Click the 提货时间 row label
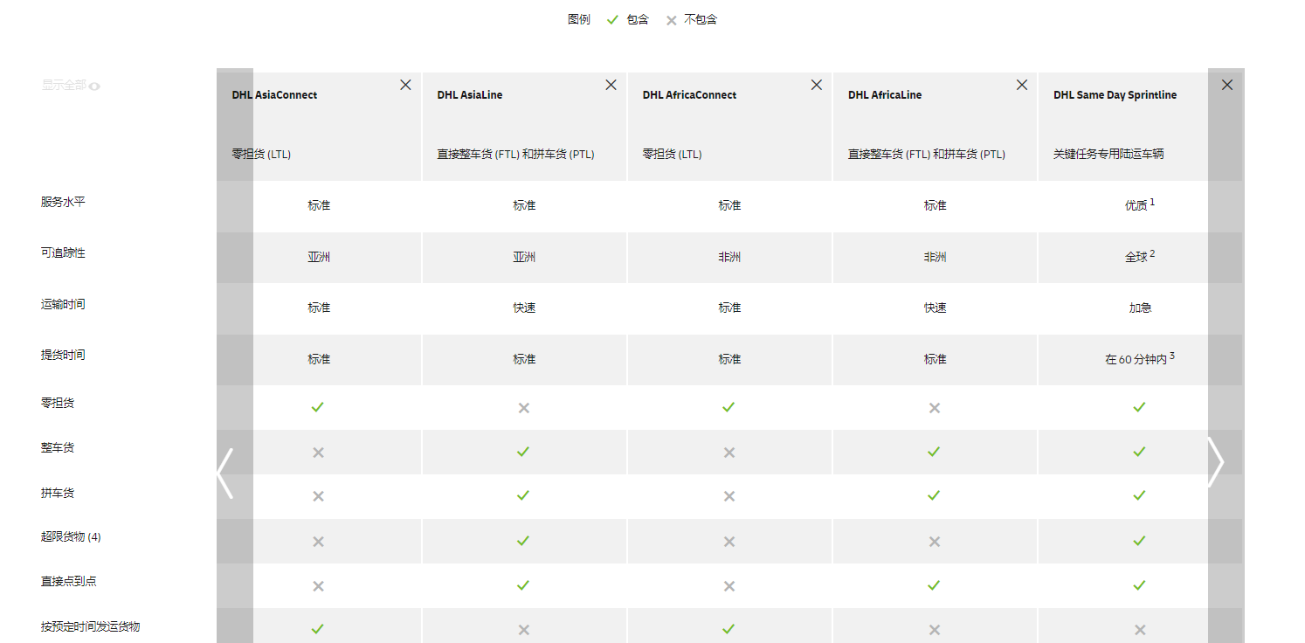This screenshot has height=643, width=1305. (63, 355)
